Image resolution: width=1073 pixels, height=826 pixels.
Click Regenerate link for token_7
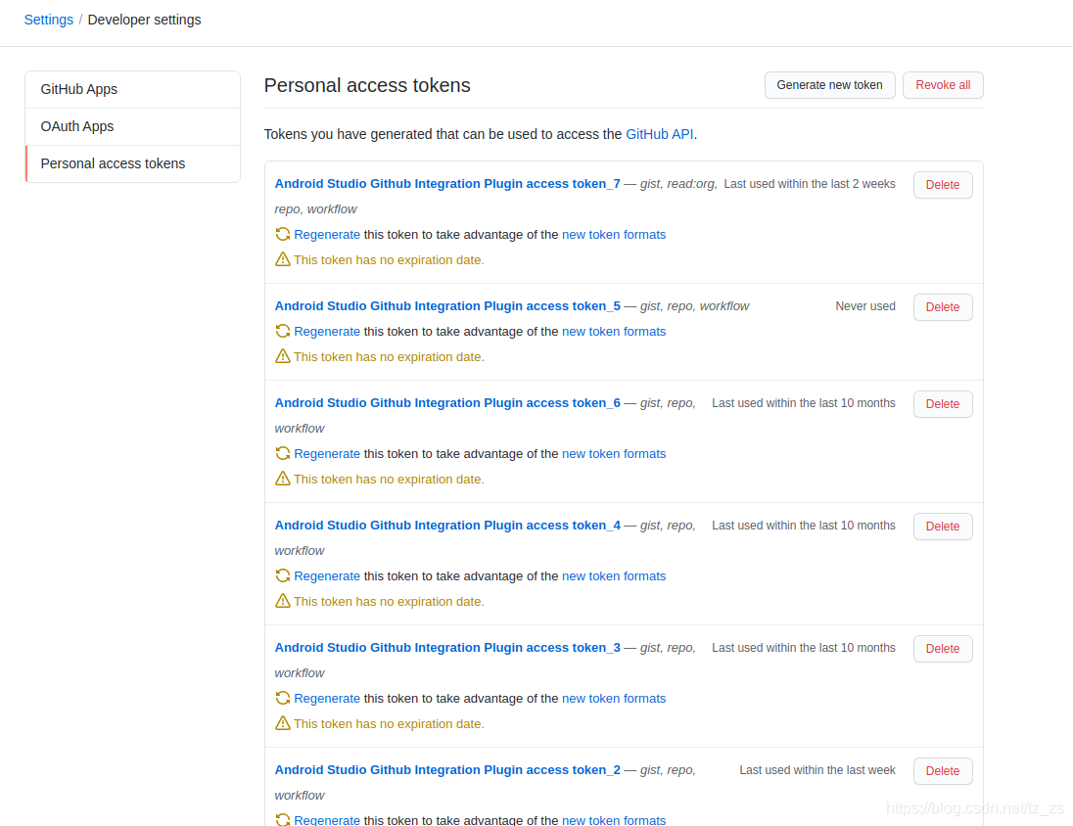(326, 234)
